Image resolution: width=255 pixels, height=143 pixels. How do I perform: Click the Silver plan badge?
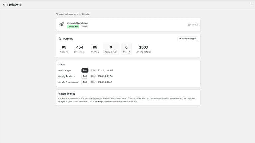pyautogui.click(x=84, y=27)
